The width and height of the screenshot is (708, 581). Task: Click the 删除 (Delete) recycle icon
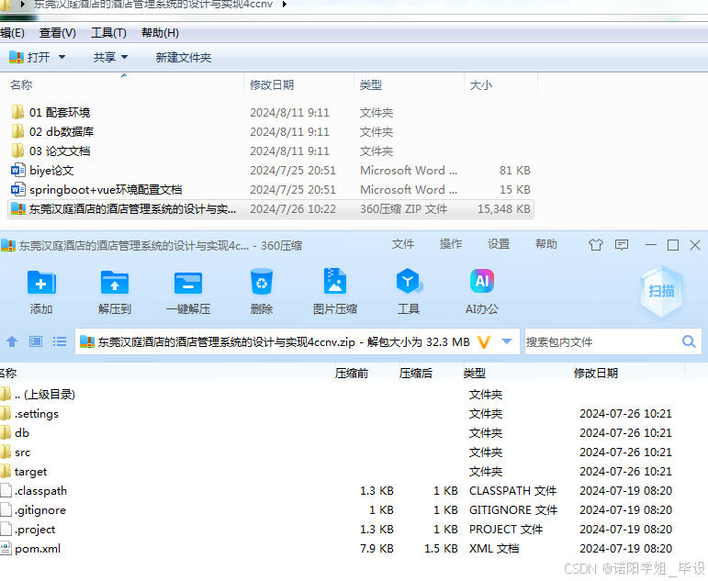tap(262, 283)
